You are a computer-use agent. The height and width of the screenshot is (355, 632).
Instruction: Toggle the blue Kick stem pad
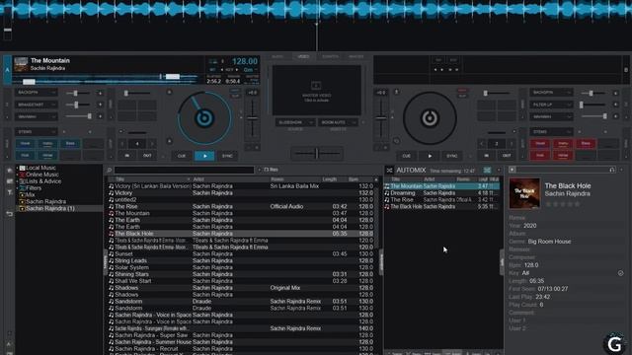click(25, 156)
